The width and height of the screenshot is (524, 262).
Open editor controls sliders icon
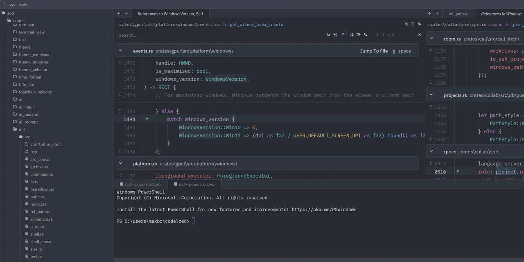[x=419, y=24]
